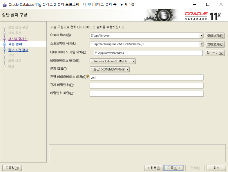This screenshot has width=228, height=172.
Task: Click 찾아보기(O) browse for software location
Action: click(215, 44)
